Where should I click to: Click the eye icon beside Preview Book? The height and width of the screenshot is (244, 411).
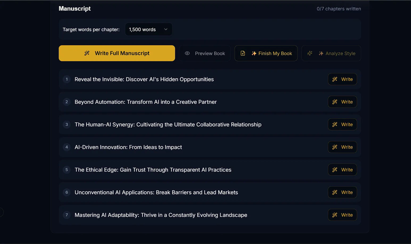point(187,53)
